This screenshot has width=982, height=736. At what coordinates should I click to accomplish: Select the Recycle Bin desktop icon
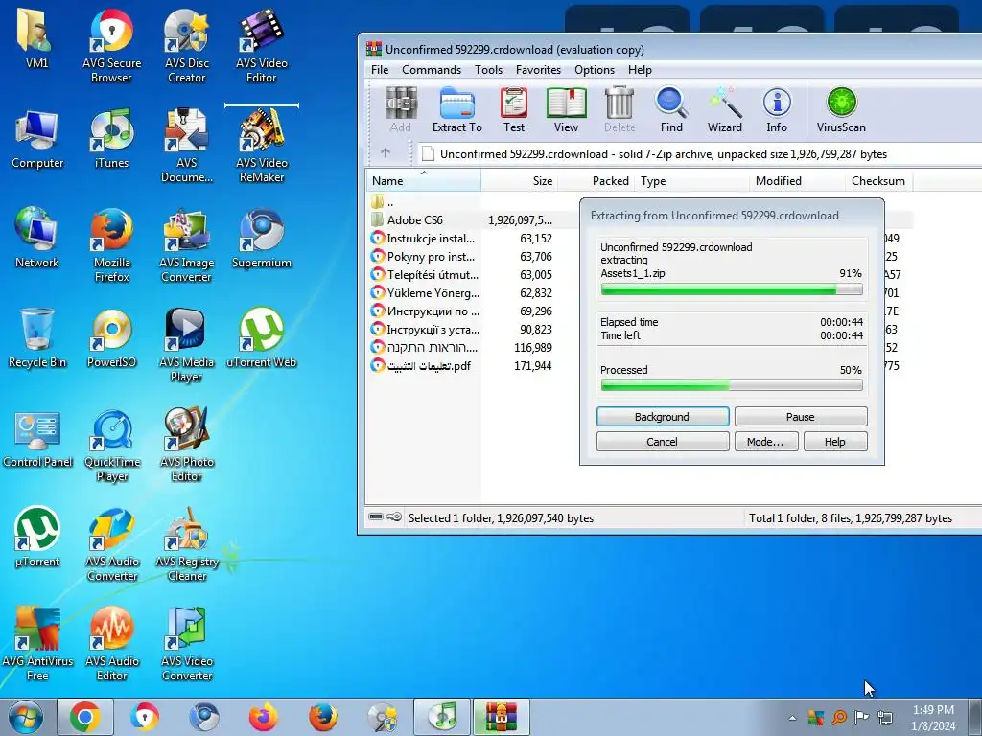pyautogui.click(x=37, y=338)
